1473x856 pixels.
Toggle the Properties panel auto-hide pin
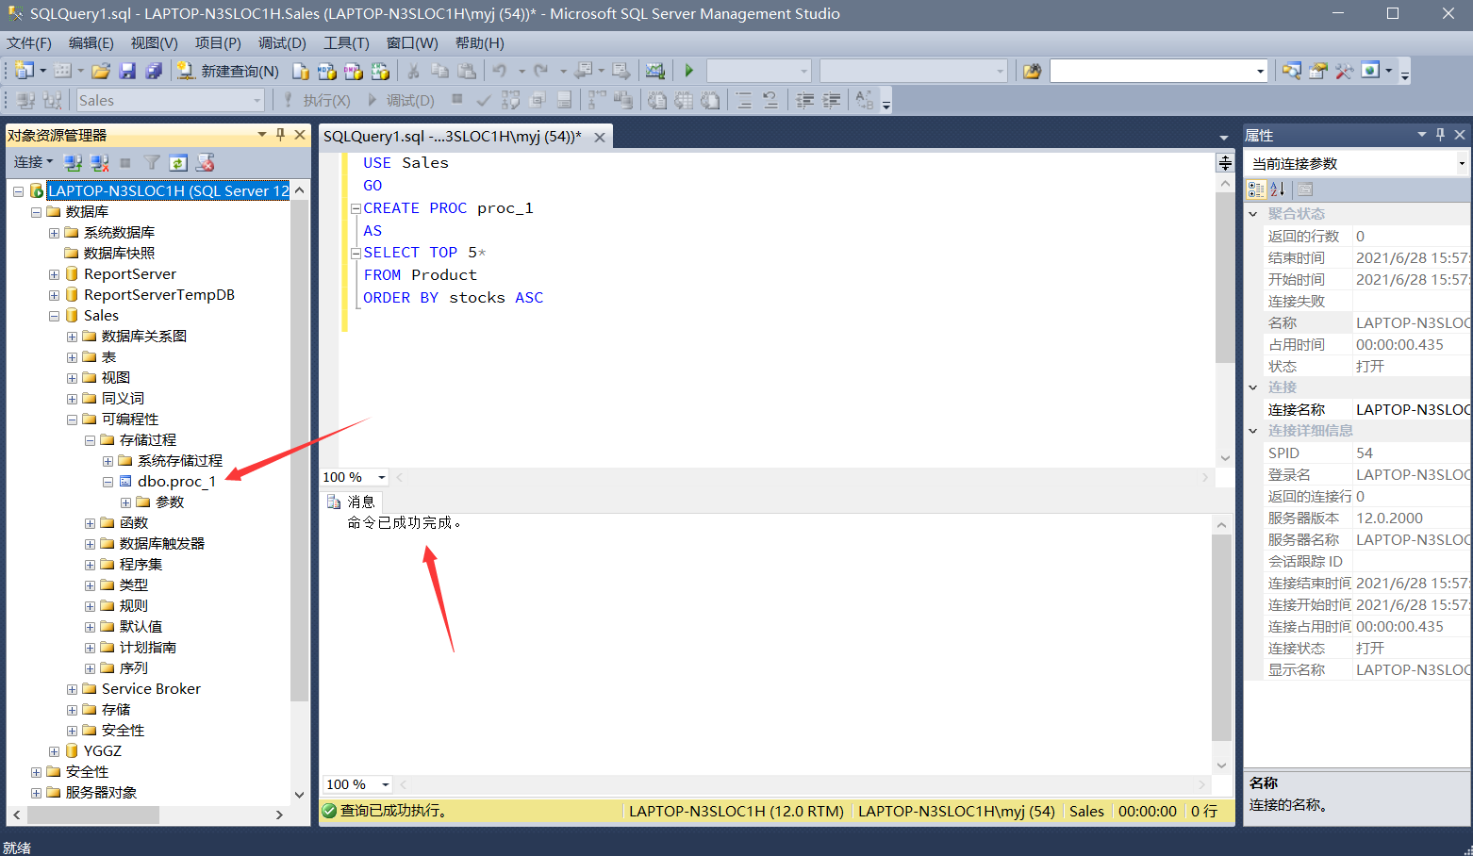tap(1440, 135)
